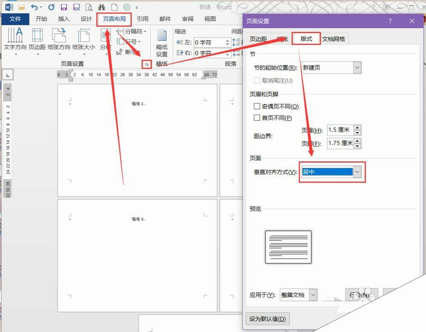Click the binoculars Find icon
The width and height of the screenshot is (426, 332).
102,7
